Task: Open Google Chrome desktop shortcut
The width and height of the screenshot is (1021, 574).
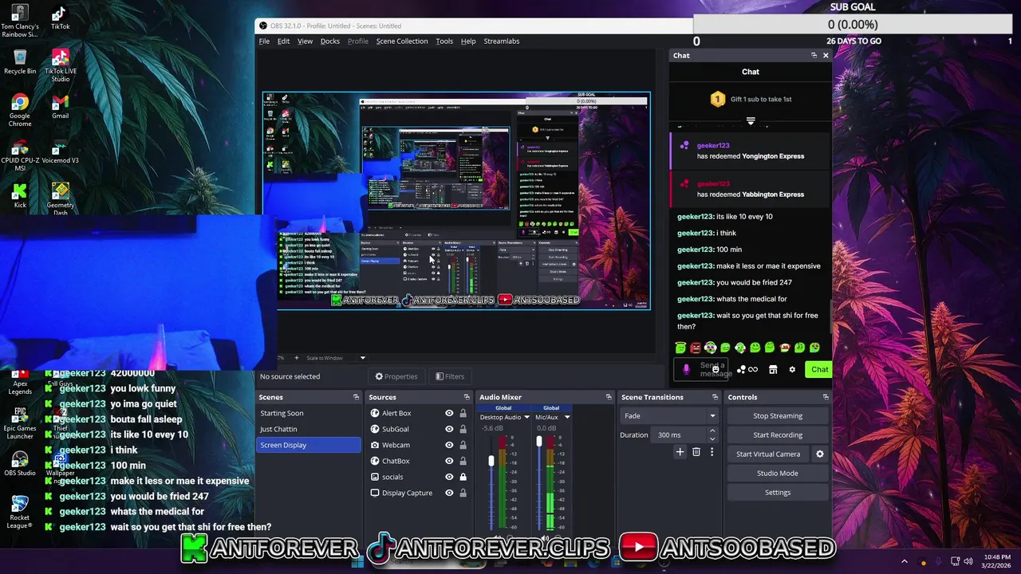Action: pyautogui.click(x=20, y=108)
